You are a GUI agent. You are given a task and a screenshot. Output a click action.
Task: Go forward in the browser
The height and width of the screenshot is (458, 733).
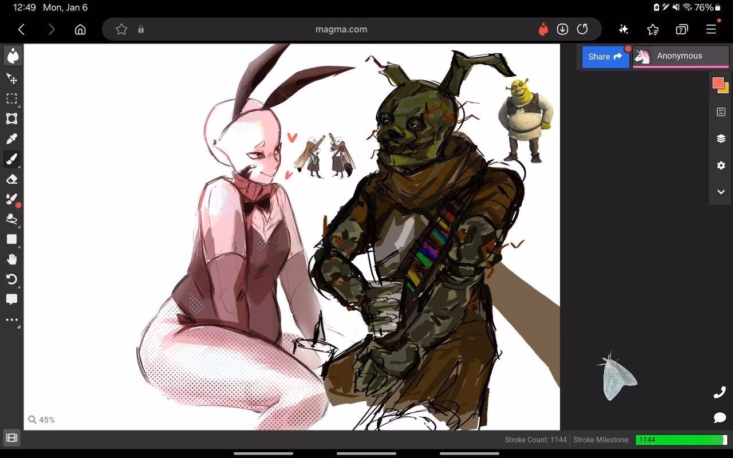[x=51, y=29]
